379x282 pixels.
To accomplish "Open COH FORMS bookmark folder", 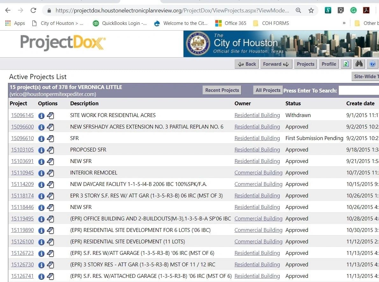I will pyautogui.click(x=271, y=23).
